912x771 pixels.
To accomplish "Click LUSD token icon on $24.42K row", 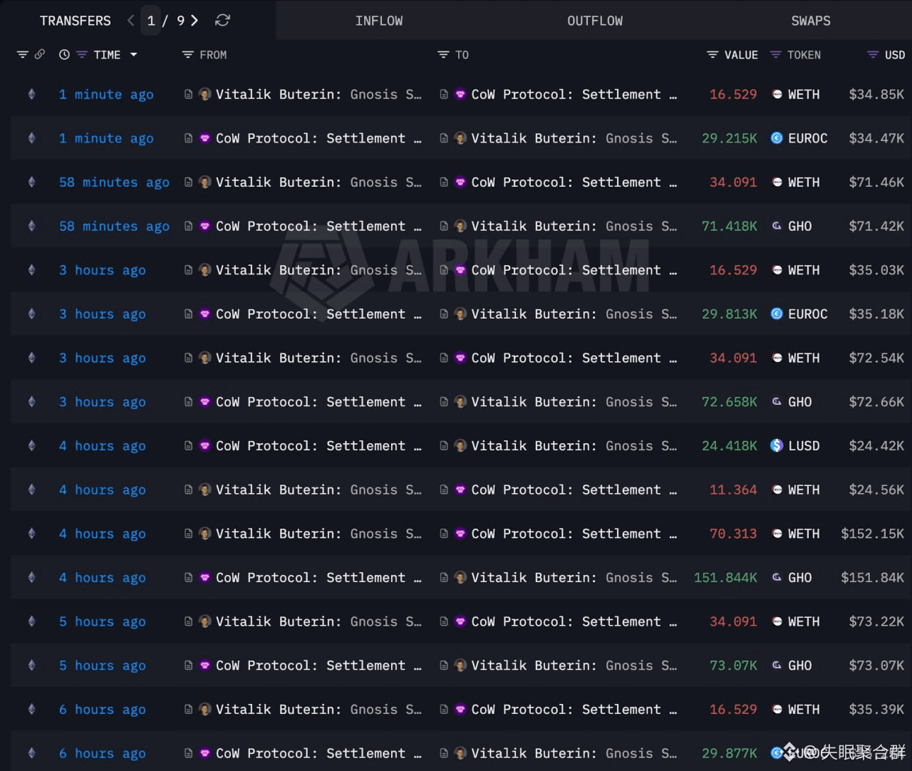I will click(777, 446).
